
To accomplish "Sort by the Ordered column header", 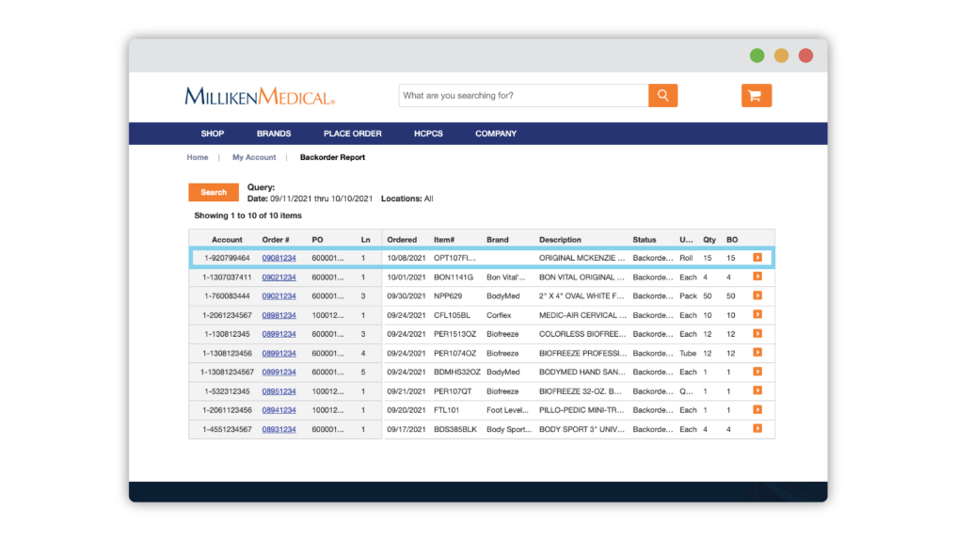I will tap(402, 240).
